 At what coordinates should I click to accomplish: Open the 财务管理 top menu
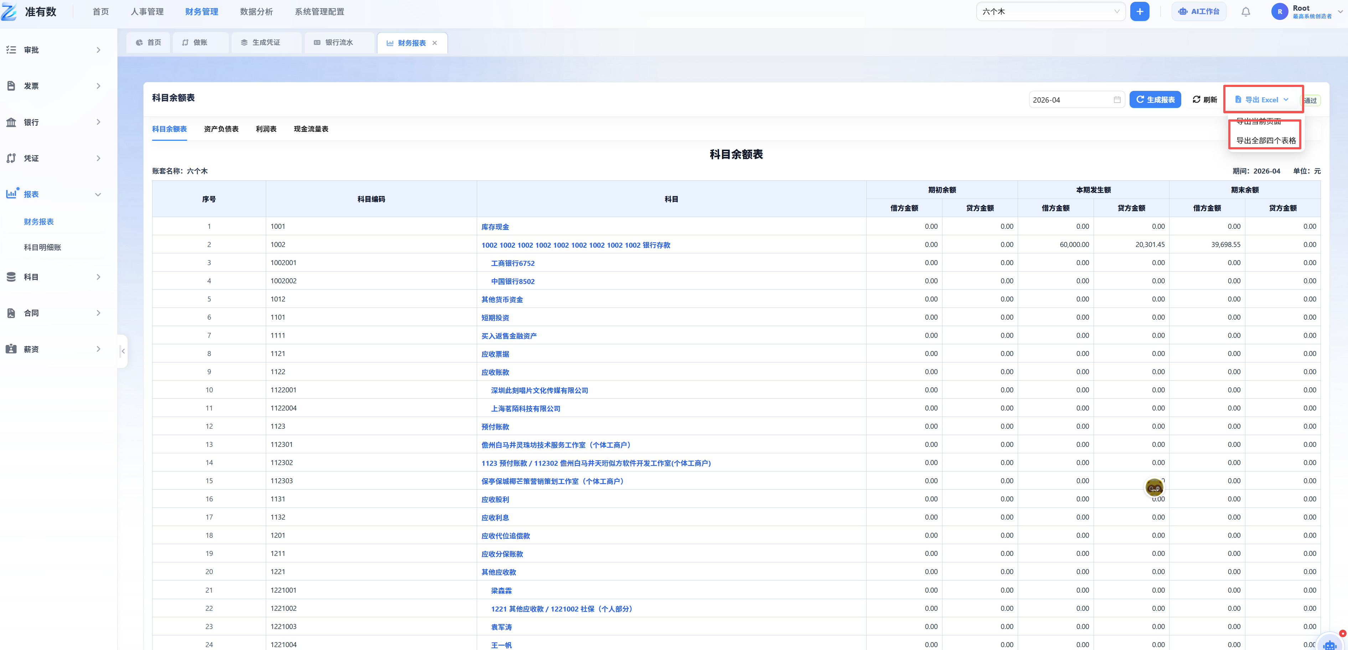tap(201, 11)
